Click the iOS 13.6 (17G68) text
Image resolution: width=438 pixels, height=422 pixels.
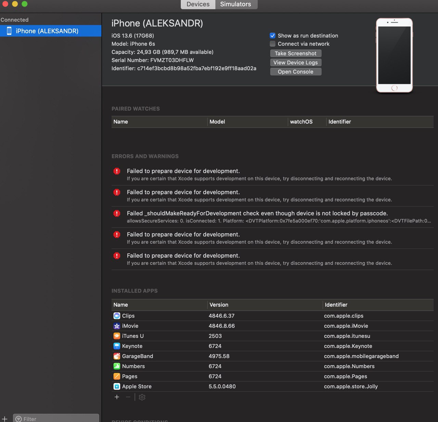tap(133, 36)
